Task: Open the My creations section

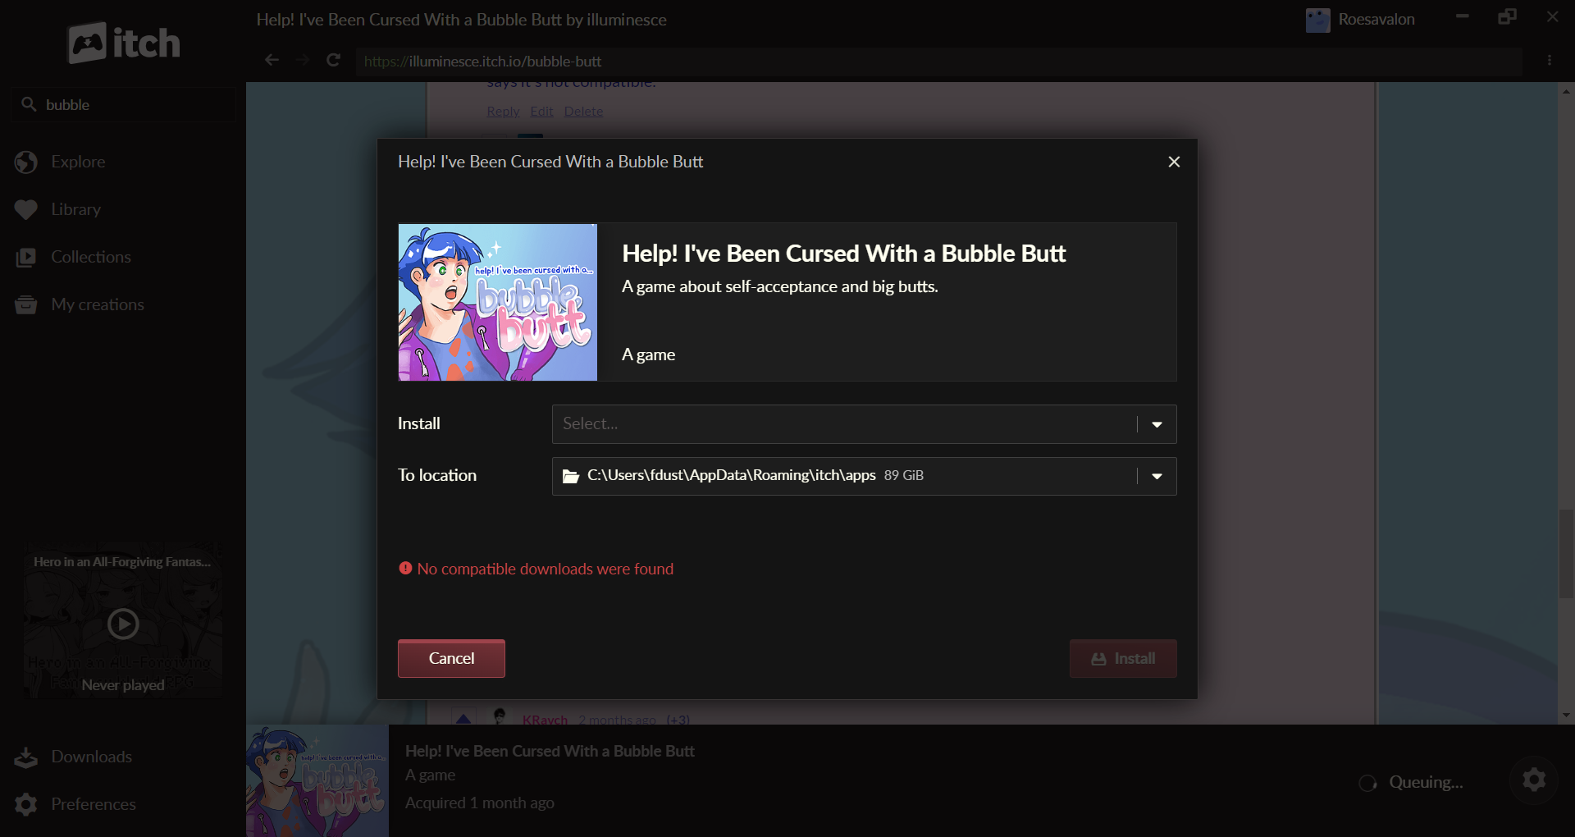Action: [x=97, y=304]
